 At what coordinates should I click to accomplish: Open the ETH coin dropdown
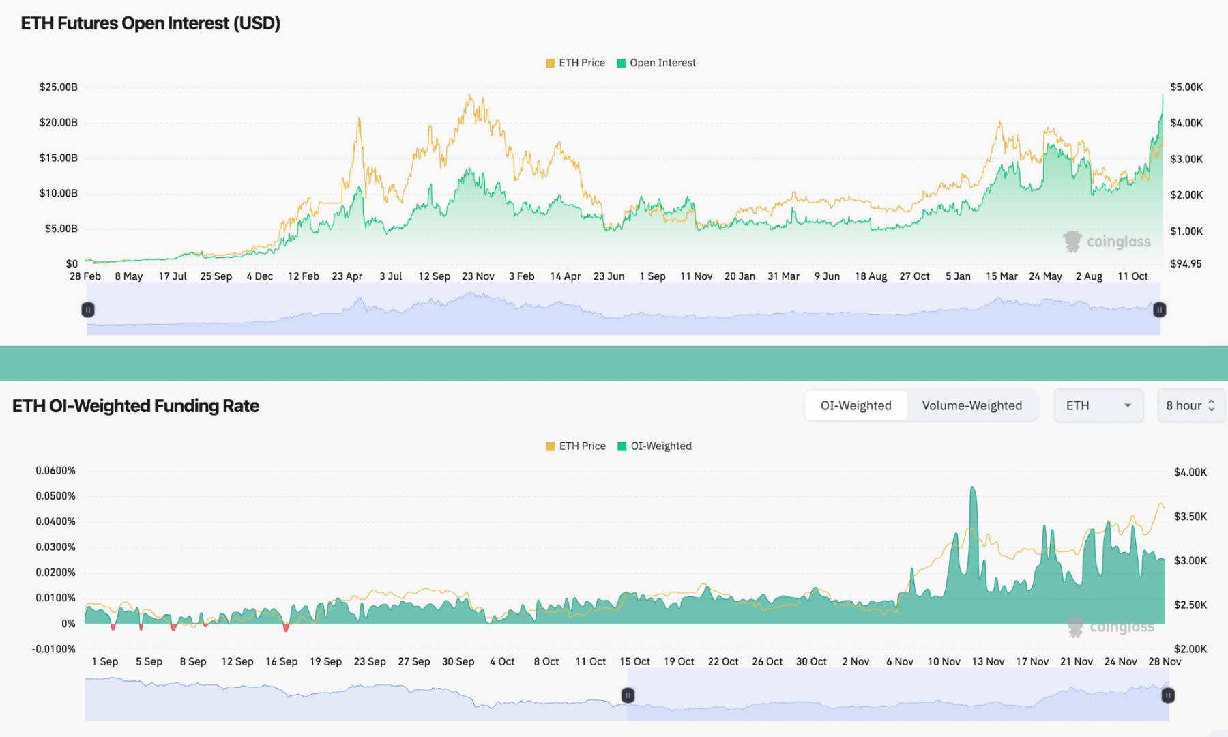[x=1098, y=405]
